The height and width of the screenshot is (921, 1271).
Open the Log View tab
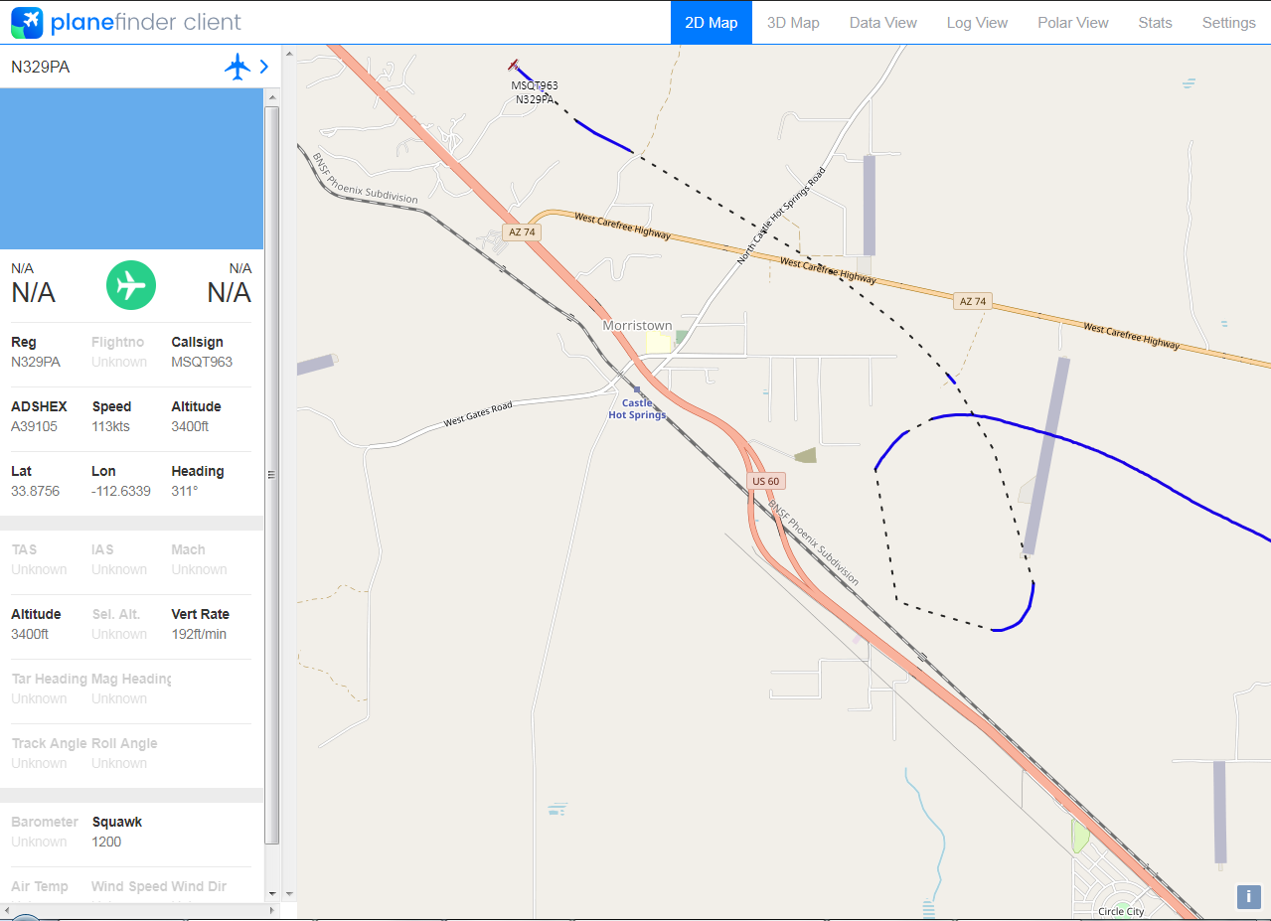[x=977, y=23]
